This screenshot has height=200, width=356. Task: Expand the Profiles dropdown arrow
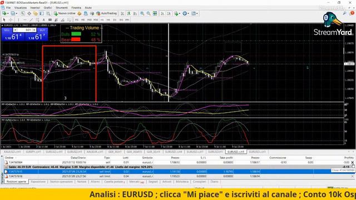click(17, 13)
